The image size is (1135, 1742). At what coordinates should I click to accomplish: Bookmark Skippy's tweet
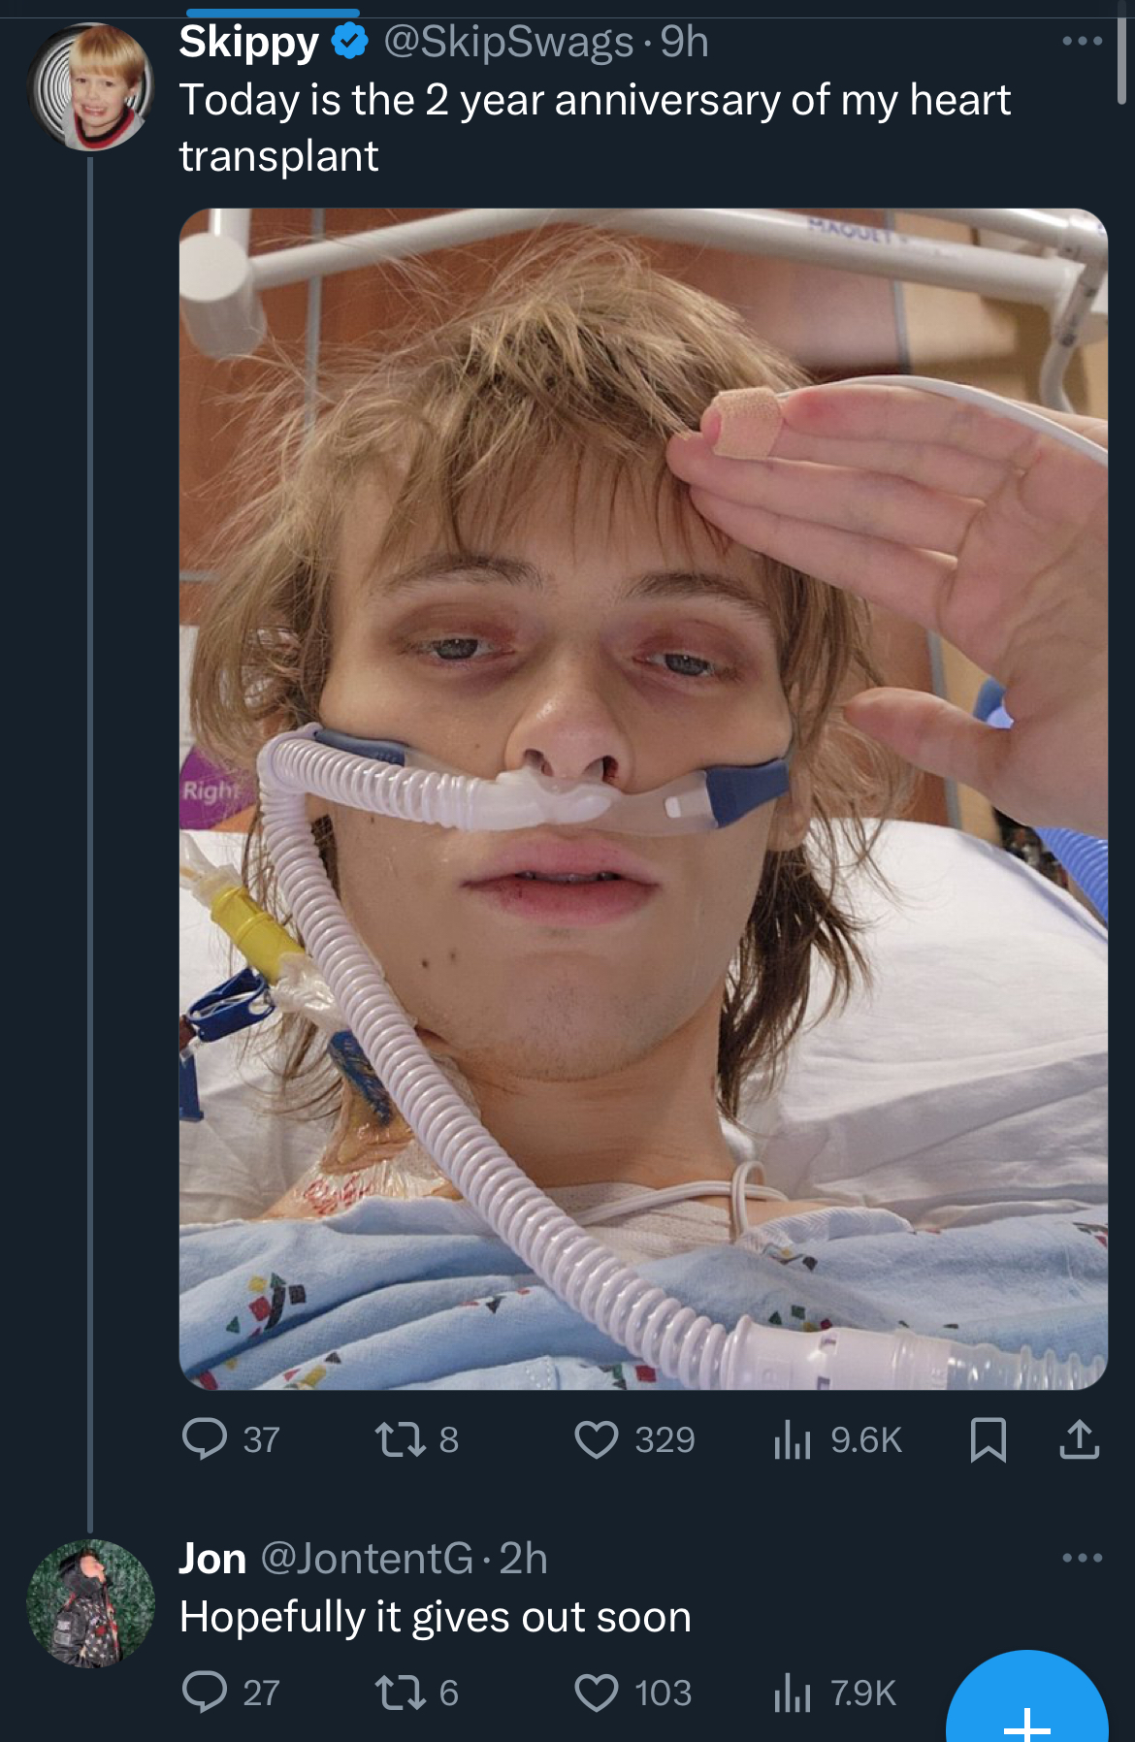pyautogui.click(x=988, y=1439)
